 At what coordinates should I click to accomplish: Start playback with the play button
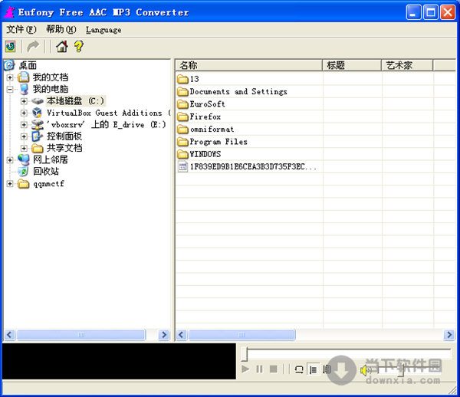(x=245, y=369)
